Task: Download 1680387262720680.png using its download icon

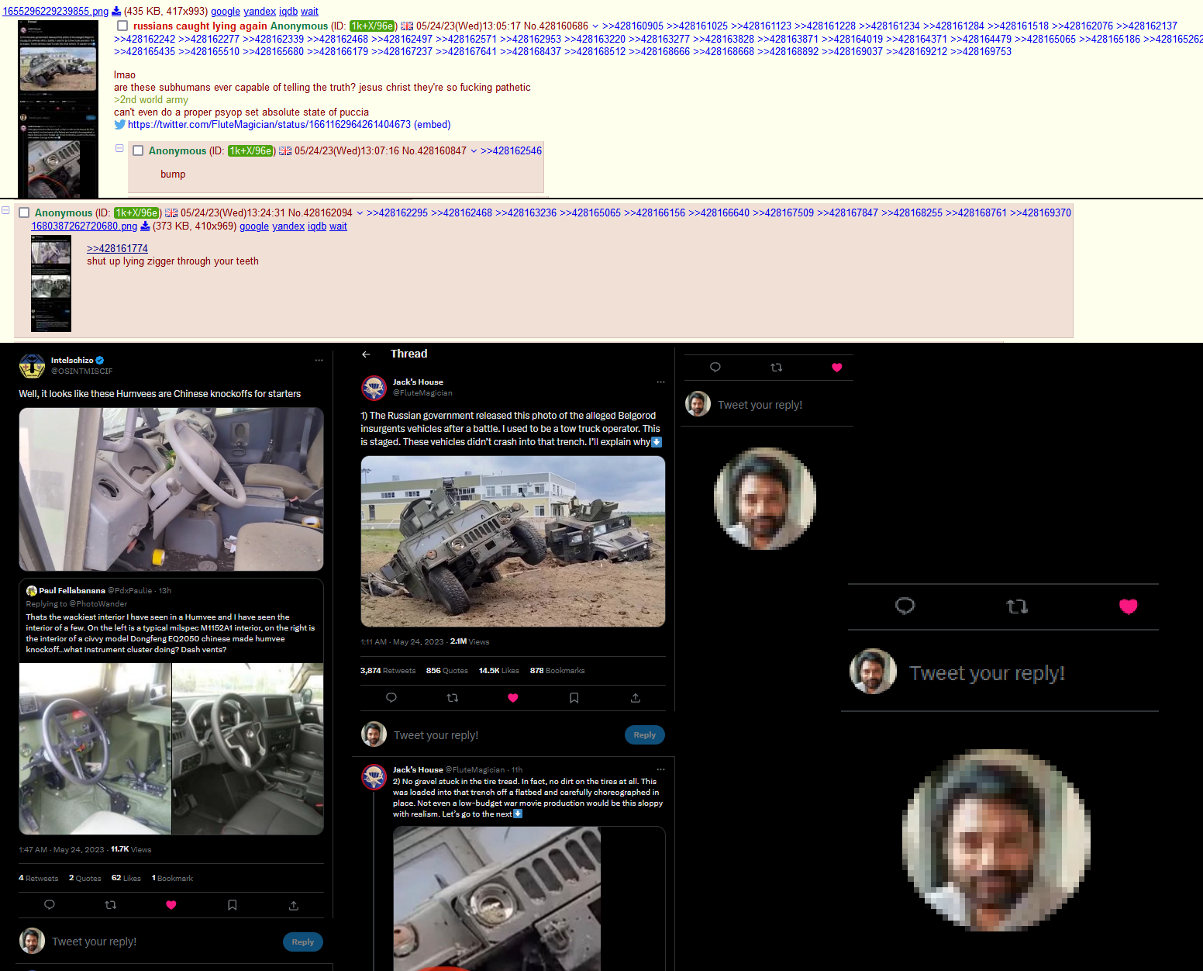Action: (145, 226)
